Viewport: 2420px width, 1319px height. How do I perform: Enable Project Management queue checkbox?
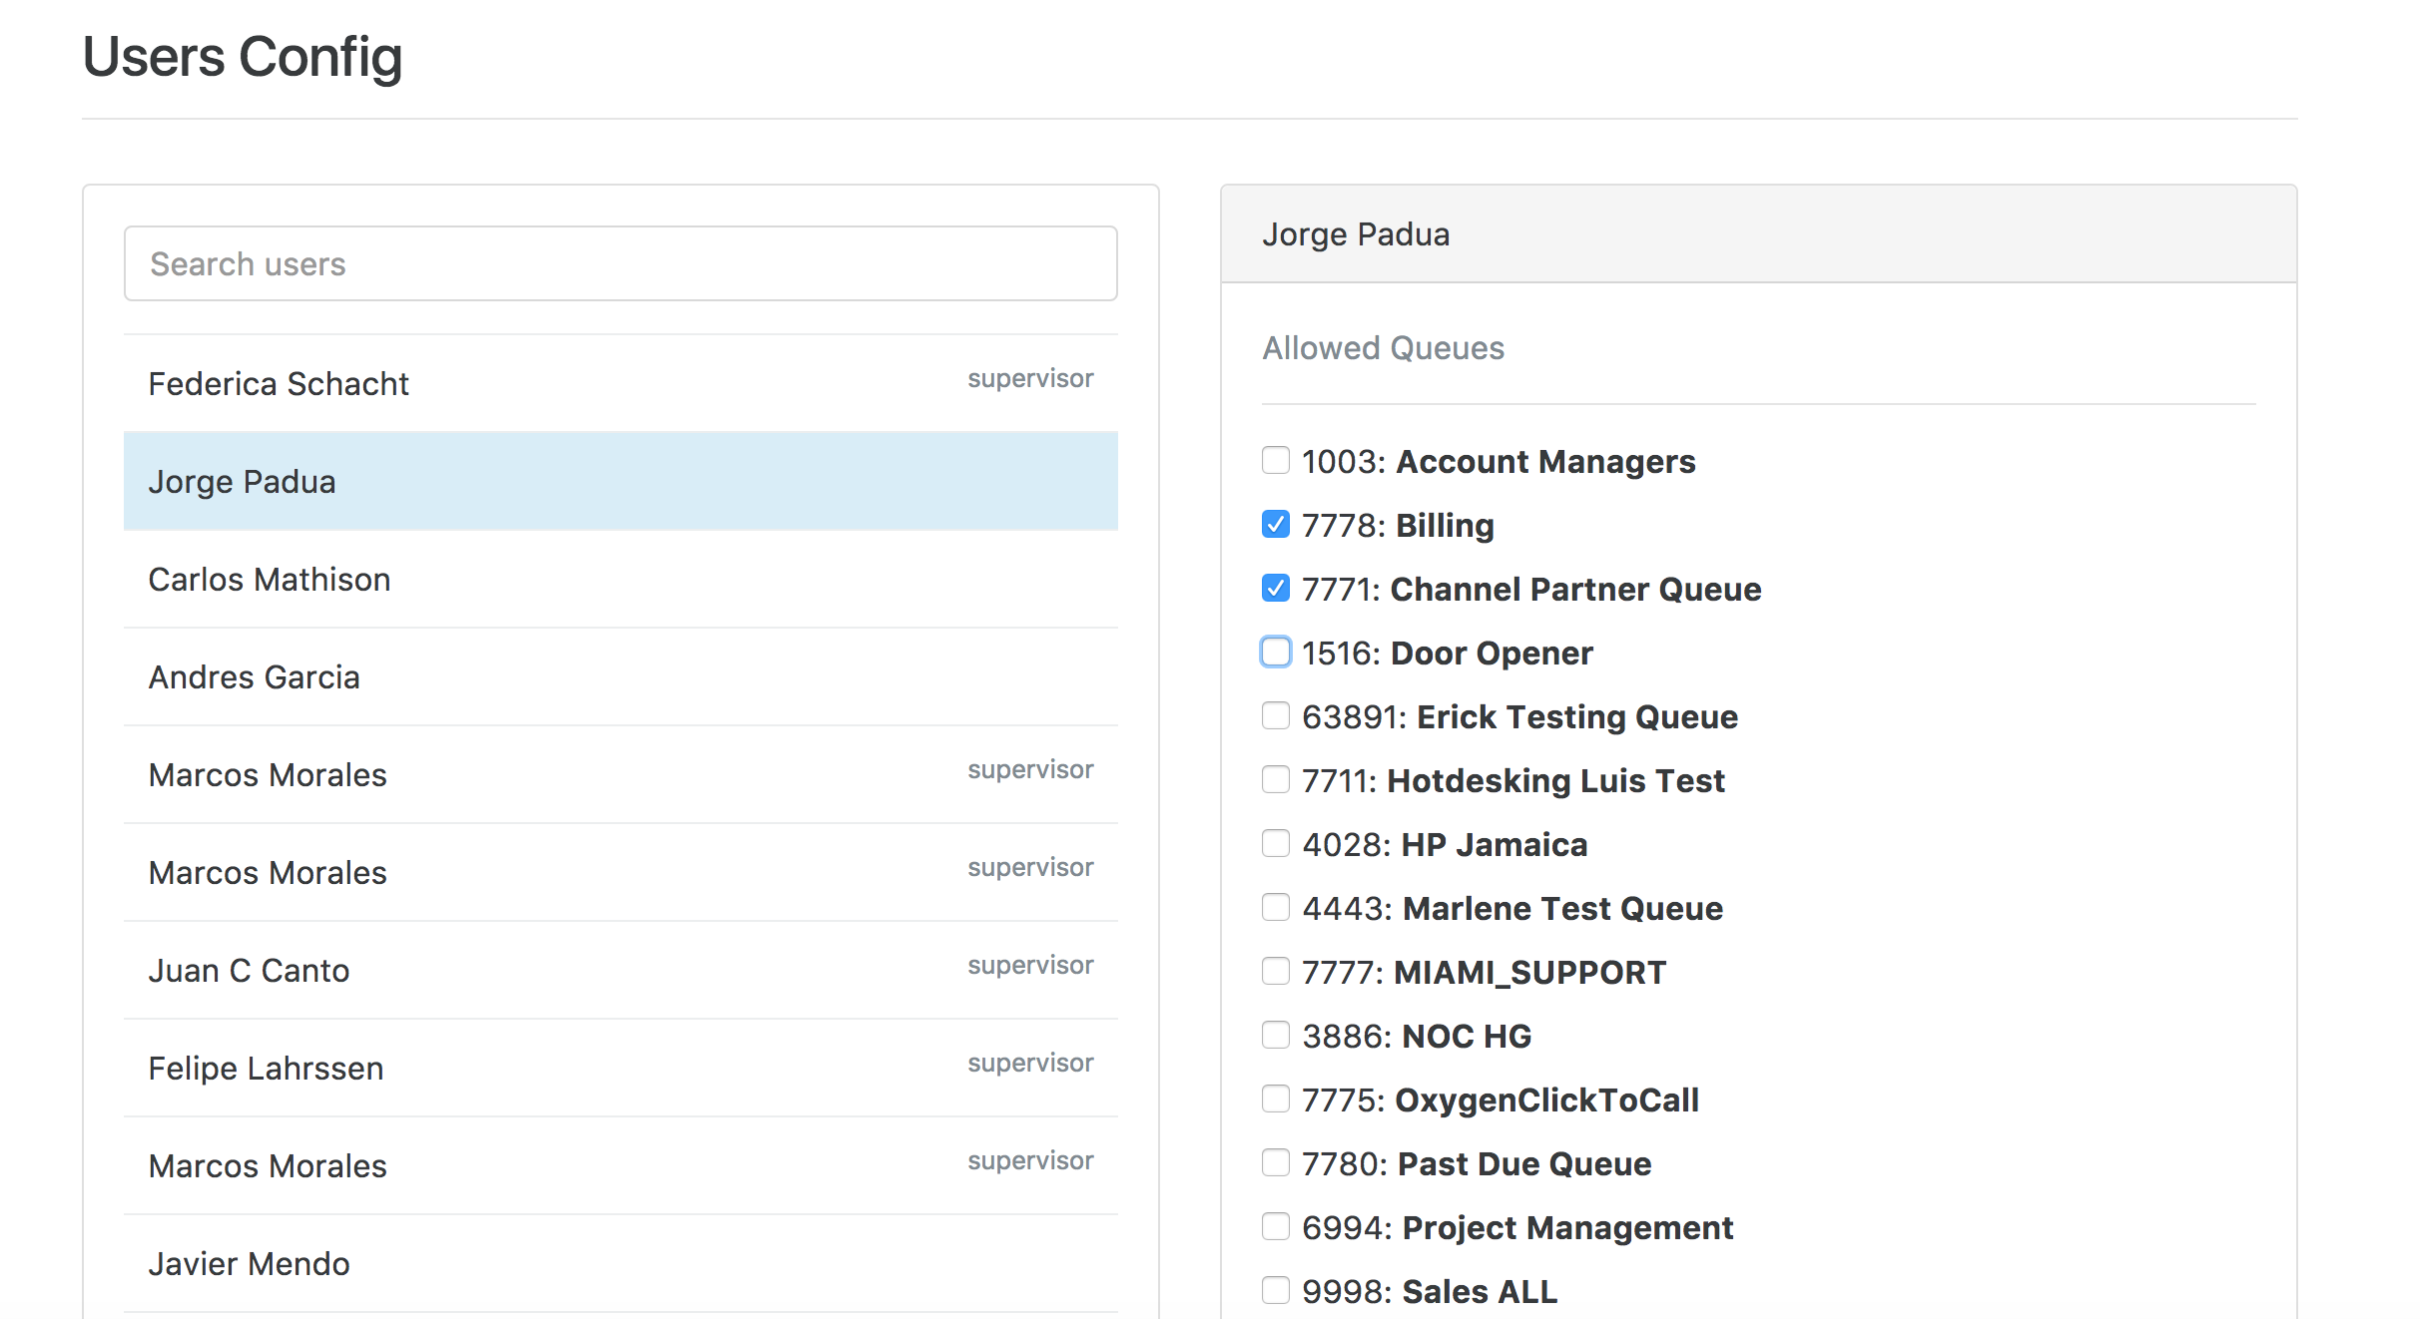[x=1275, y=1227]
